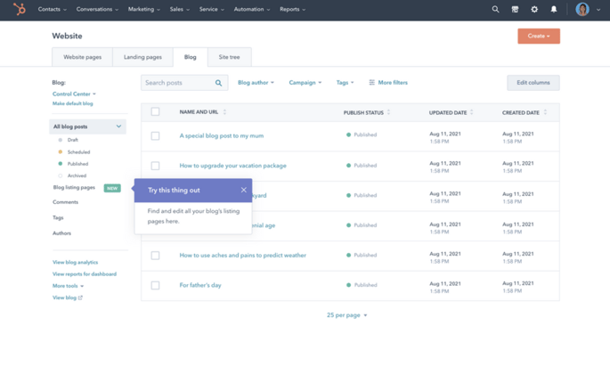This screenshot has width=610, height=383.
Task: Click the Edit columns button
Action: tap(533, 83)
